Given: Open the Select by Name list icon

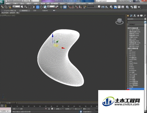Looking at the screenshot, I should (x=26, y=7).
